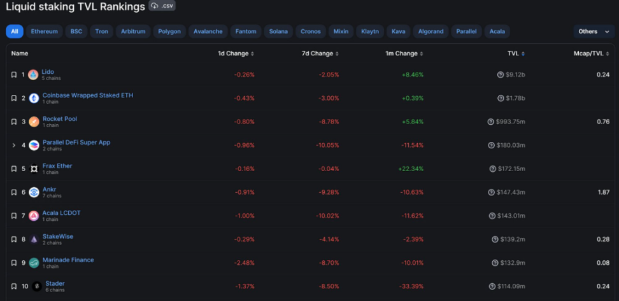Click the Rocket Pool logo

click(34, 122)
